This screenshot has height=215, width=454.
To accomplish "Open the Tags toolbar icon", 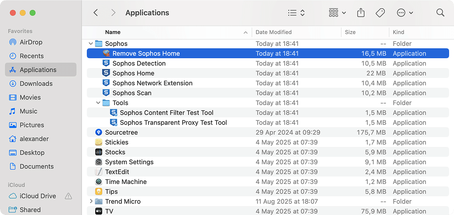I will point(380,13).
